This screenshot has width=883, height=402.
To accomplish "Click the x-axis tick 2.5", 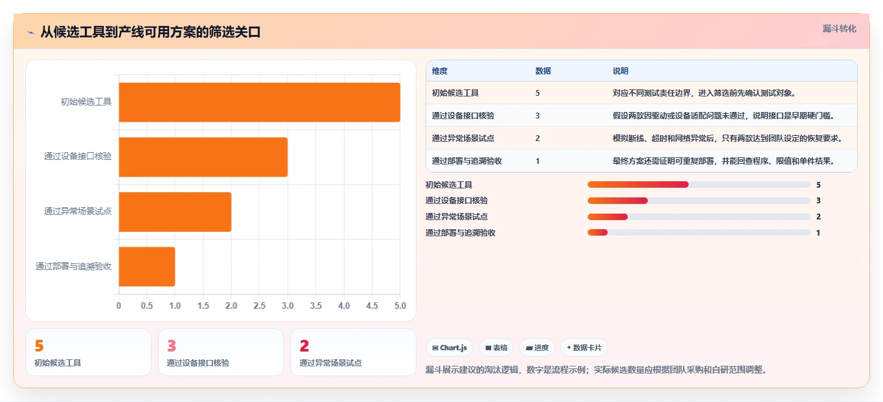I will [x=259, y=306].
